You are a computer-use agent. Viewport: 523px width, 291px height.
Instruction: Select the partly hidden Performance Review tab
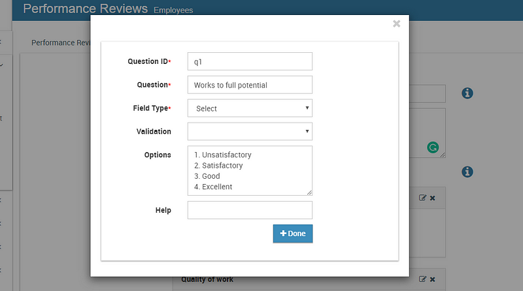click(61, 42)
